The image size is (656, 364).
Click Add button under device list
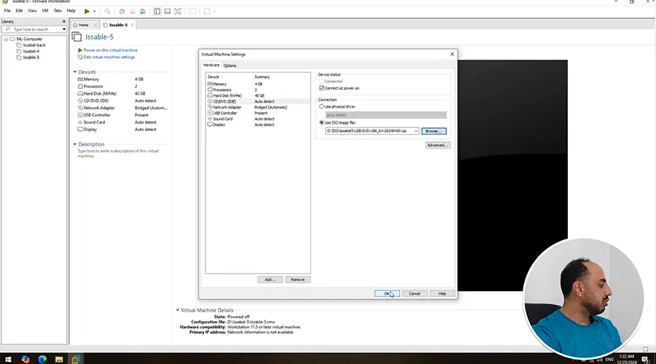click(x=270, y=280)
